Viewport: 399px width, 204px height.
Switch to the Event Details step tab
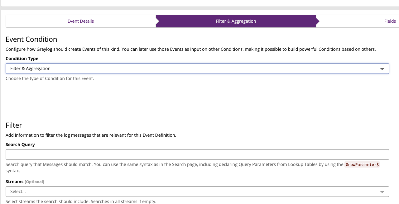[81, 21]
